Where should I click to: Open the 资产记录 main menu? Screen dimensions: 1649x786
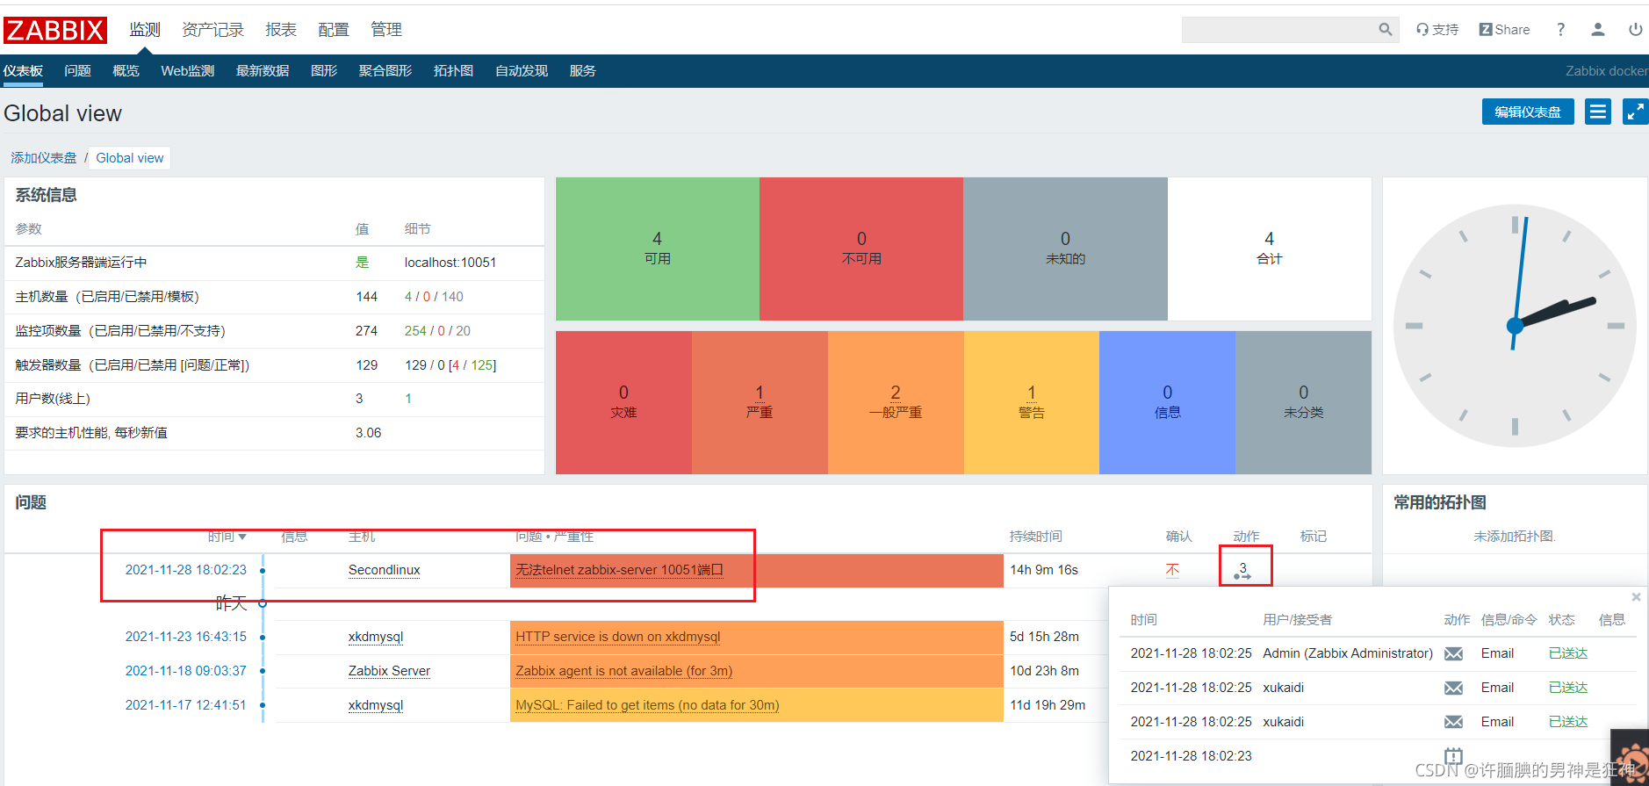pyautogui.click(x=212, y=30)
